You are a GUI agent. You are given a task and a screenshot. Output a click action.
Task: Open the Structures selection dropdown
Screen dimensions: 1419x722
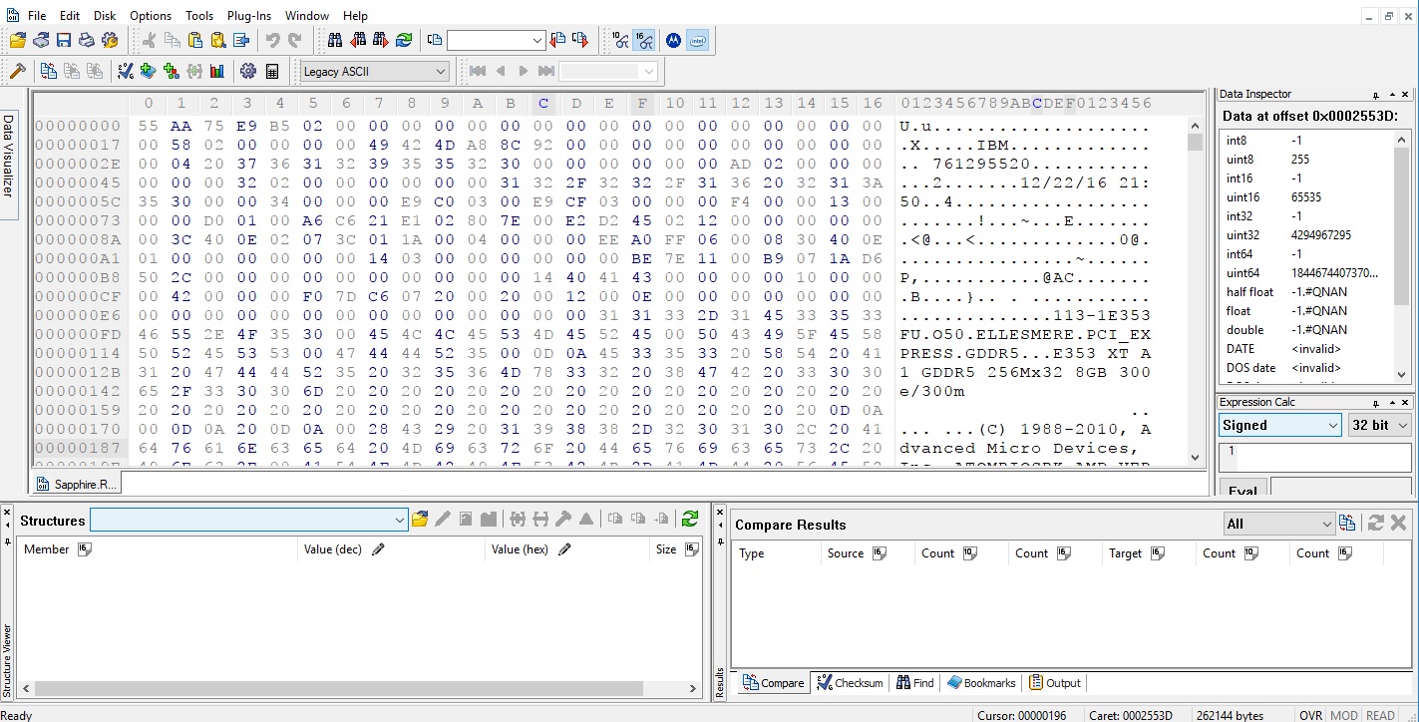[248, 520]
